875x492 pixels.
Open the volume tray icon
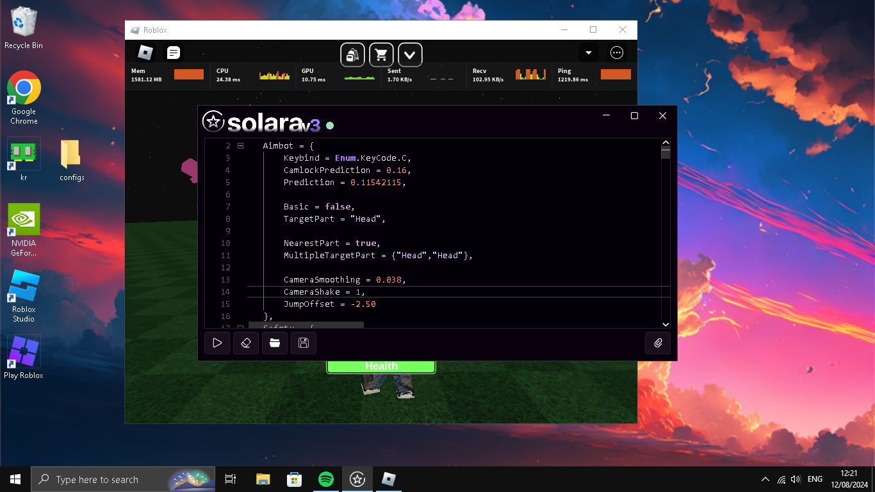[796, 479]
